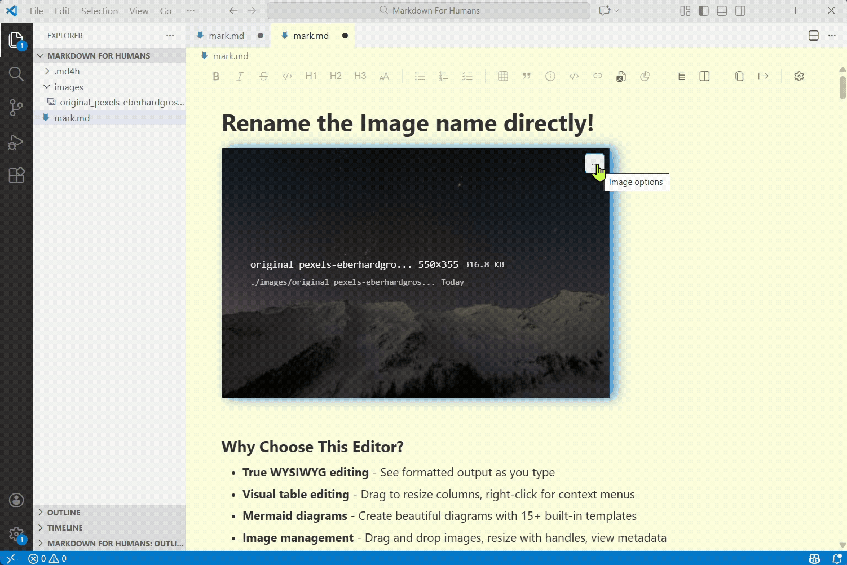Viewport: 847px width, 565px height.
Task: Toggle strikethrough formatting
Action: 264,76
